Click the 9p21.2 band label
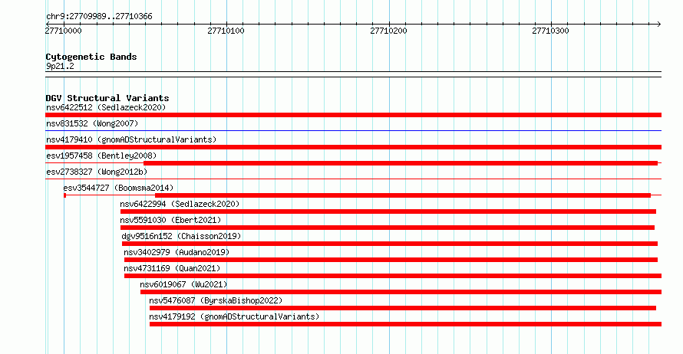This screenshot has width=683, height=354. 60,66
